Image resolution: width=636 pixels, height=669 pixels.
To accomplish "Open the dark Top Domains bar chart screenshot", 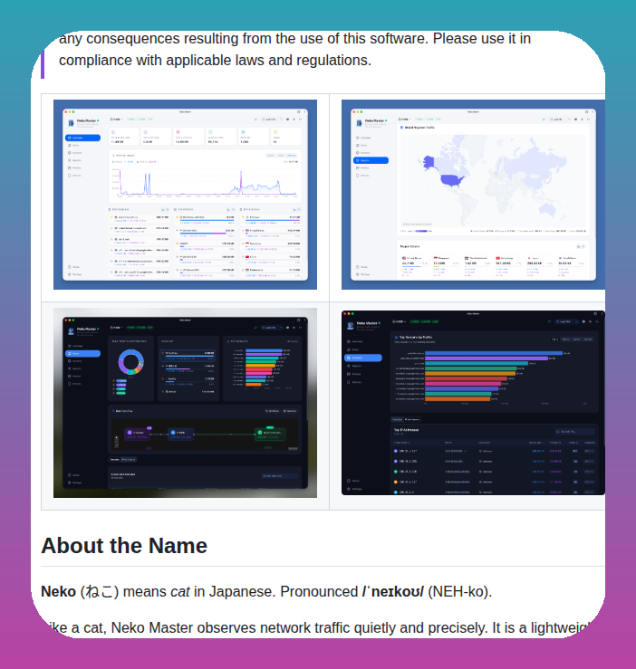I will tap(473, 402).
